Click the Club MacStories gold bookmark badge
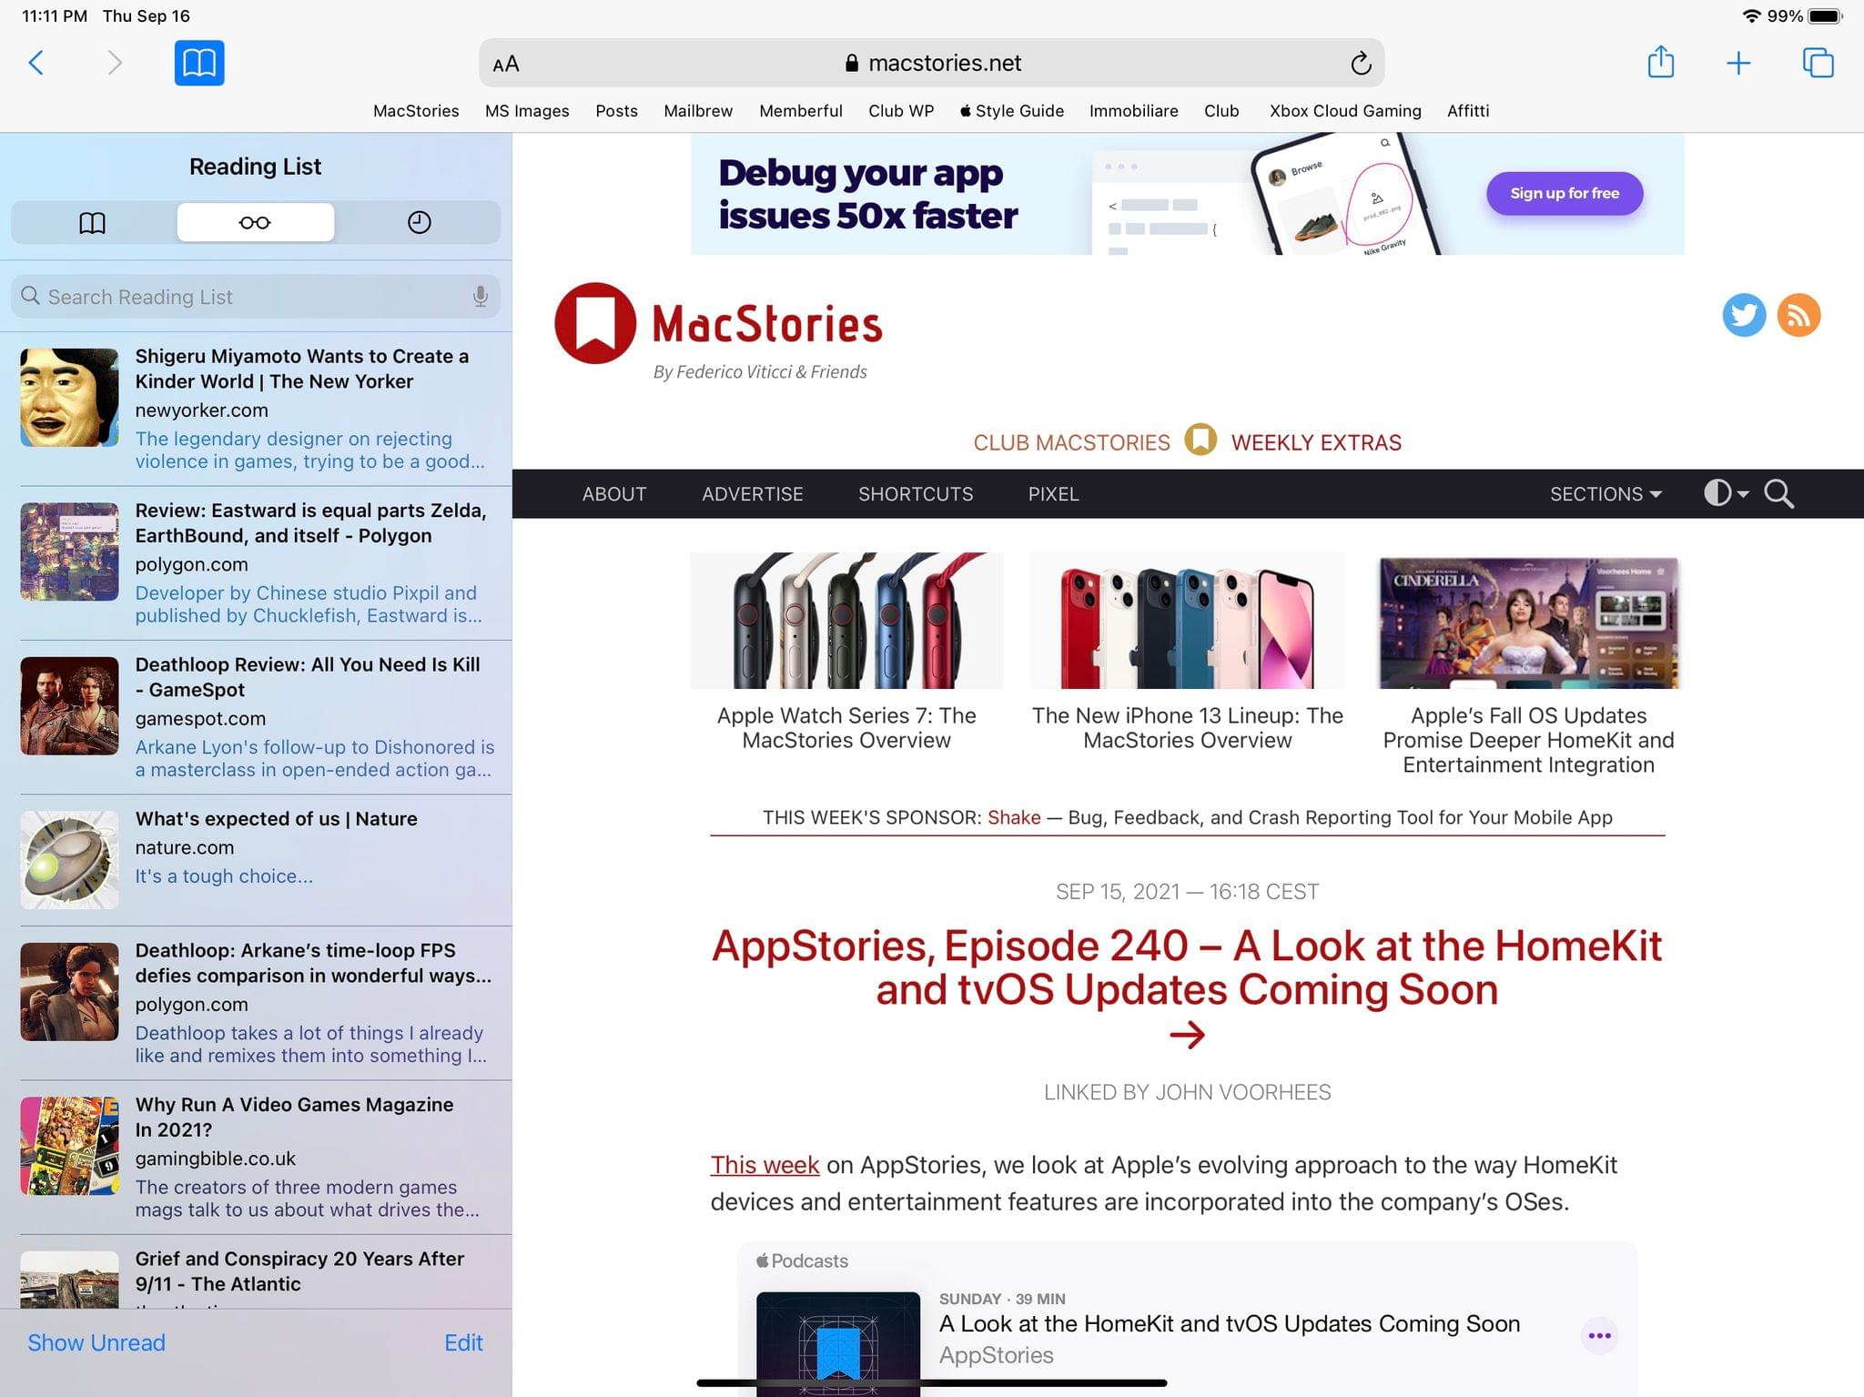The width and height of the screenshot is (1864, 1397). click(1200, 440)
